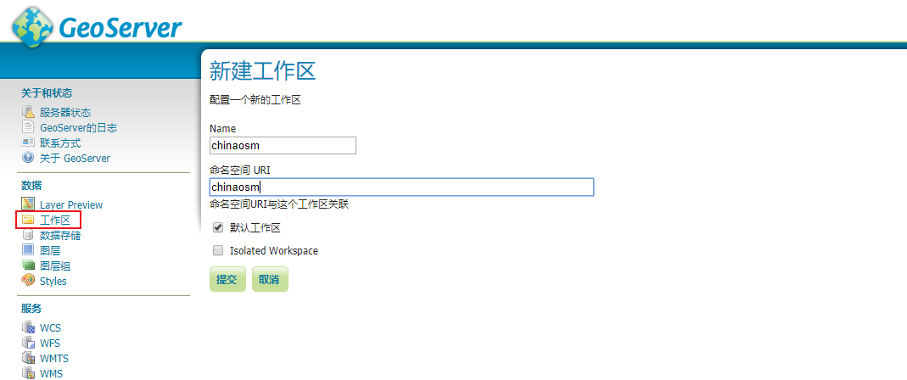The image size is (907, 380).
Task: Click the server status warning icon
Action: 28,112
